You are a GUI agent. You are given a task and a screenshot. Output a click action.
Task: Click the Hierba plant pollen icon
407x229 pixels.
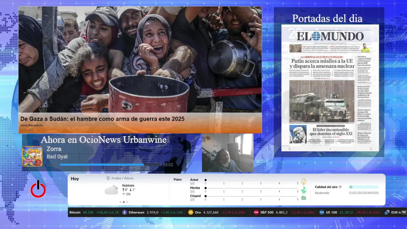click(304, 190)
